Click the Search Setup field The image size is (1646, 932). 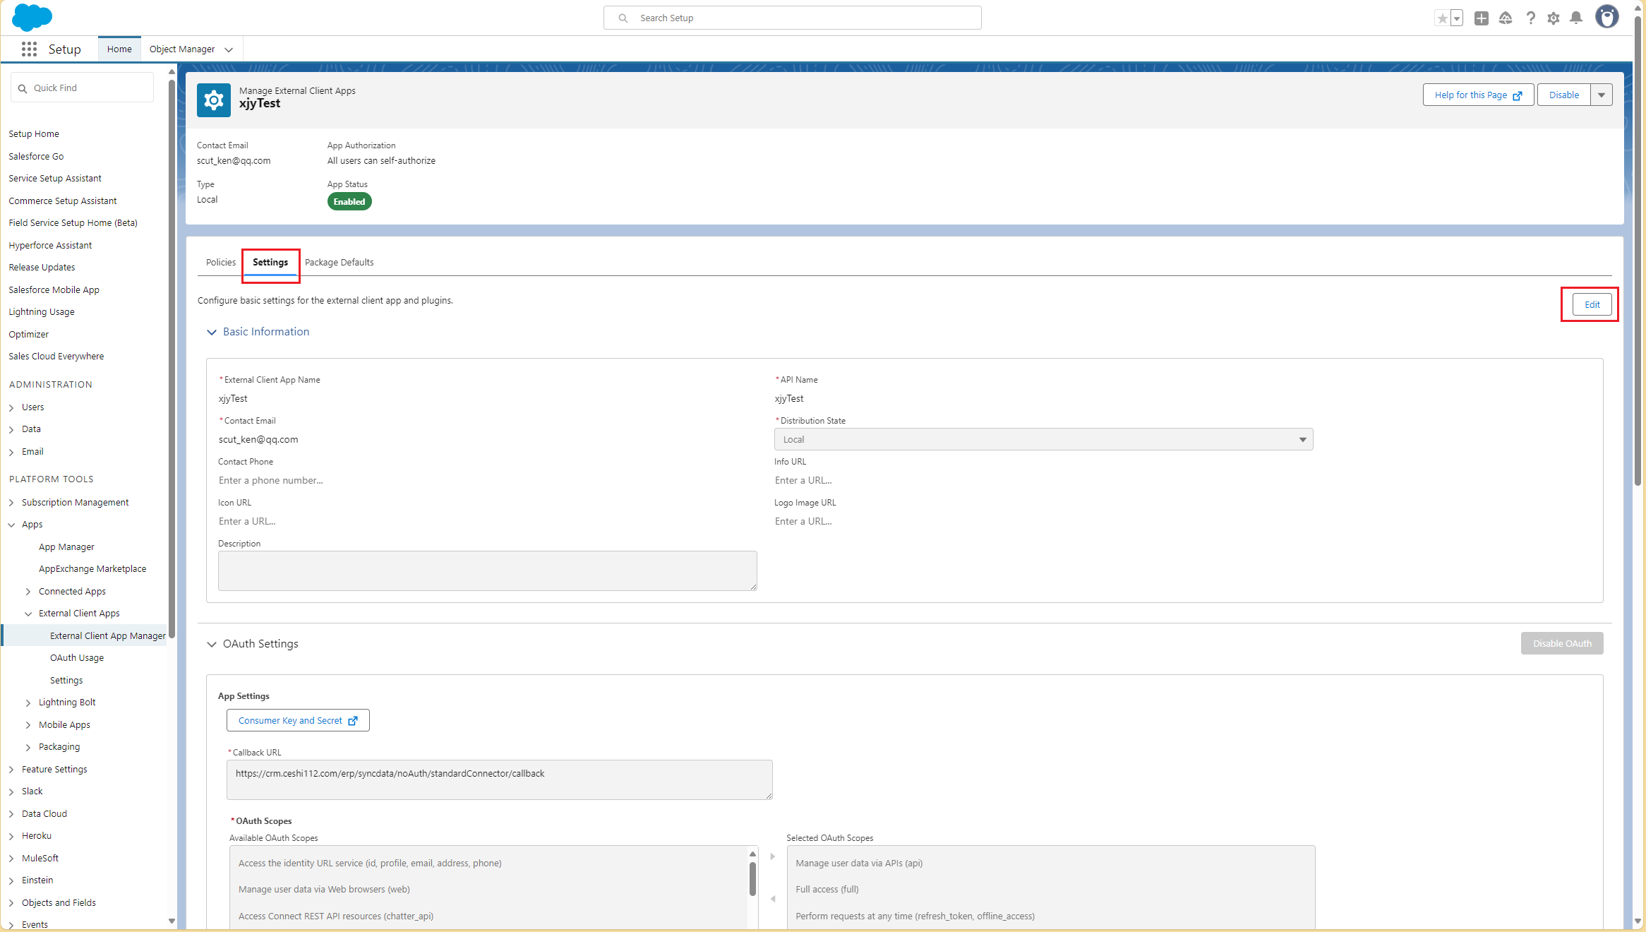pos(792,18)
